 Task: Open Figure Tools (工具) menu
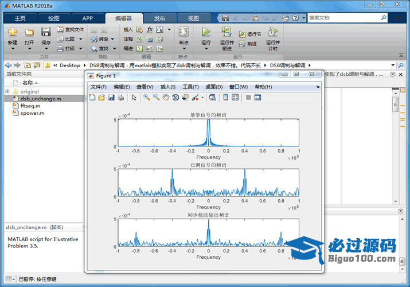coord(190,87)
